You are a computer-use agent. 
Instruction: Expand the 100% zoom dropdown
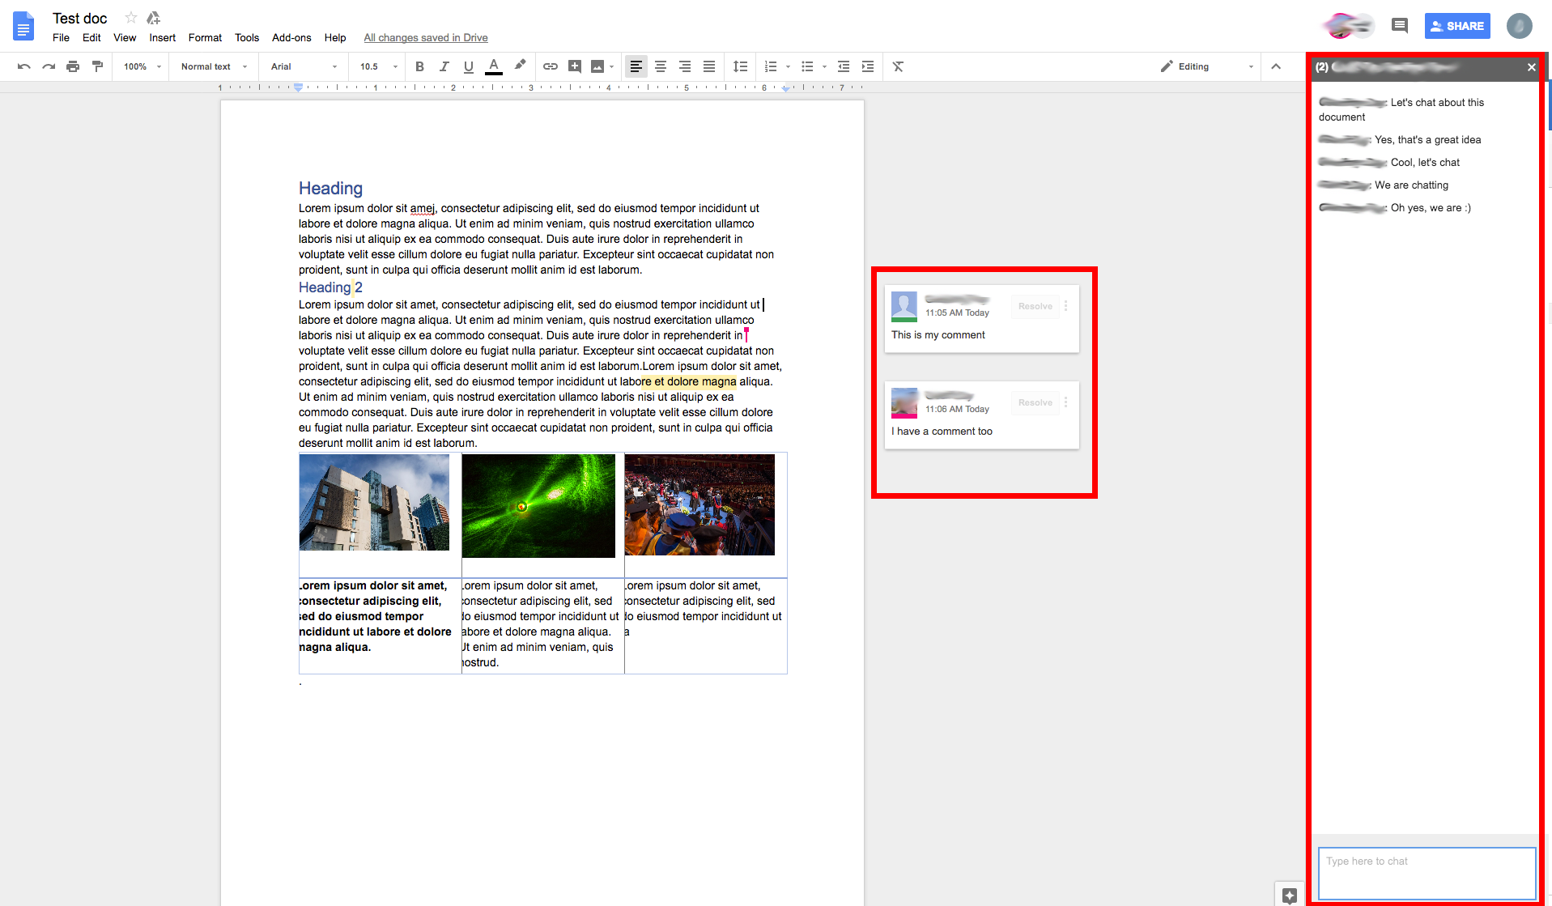click(142, 66)
